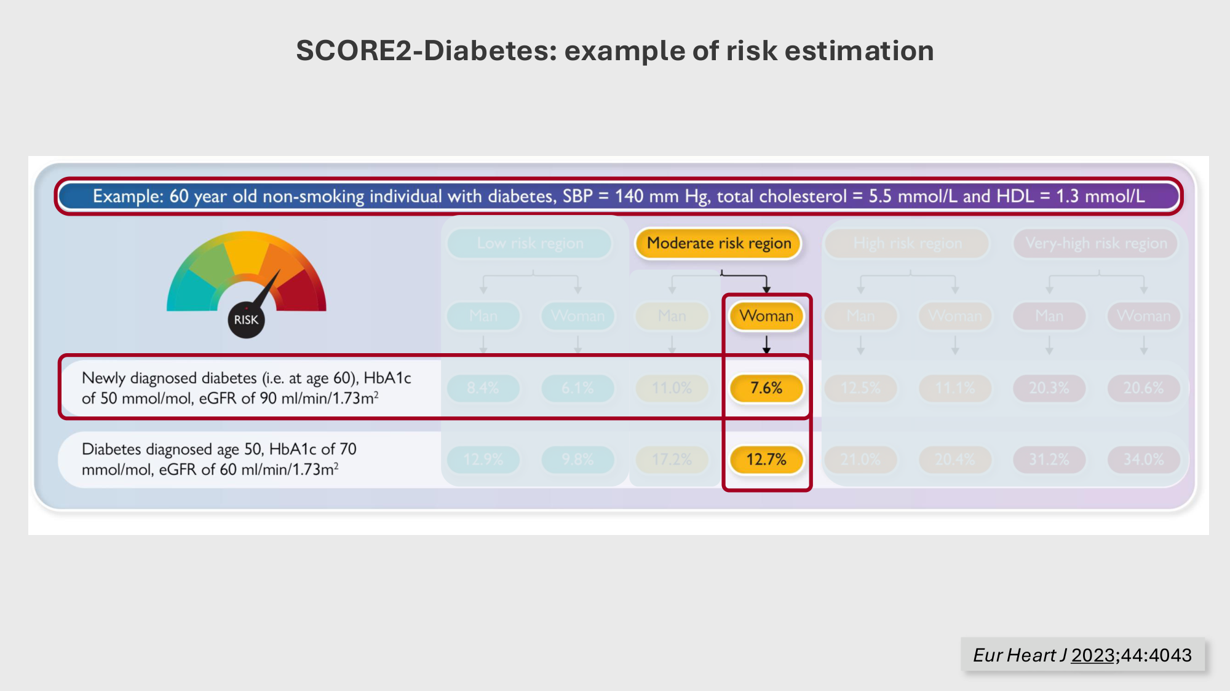Viewport: 1230px width, 691px height.
Task: Click the 7.6% risk value
Action: click(766, 388)
